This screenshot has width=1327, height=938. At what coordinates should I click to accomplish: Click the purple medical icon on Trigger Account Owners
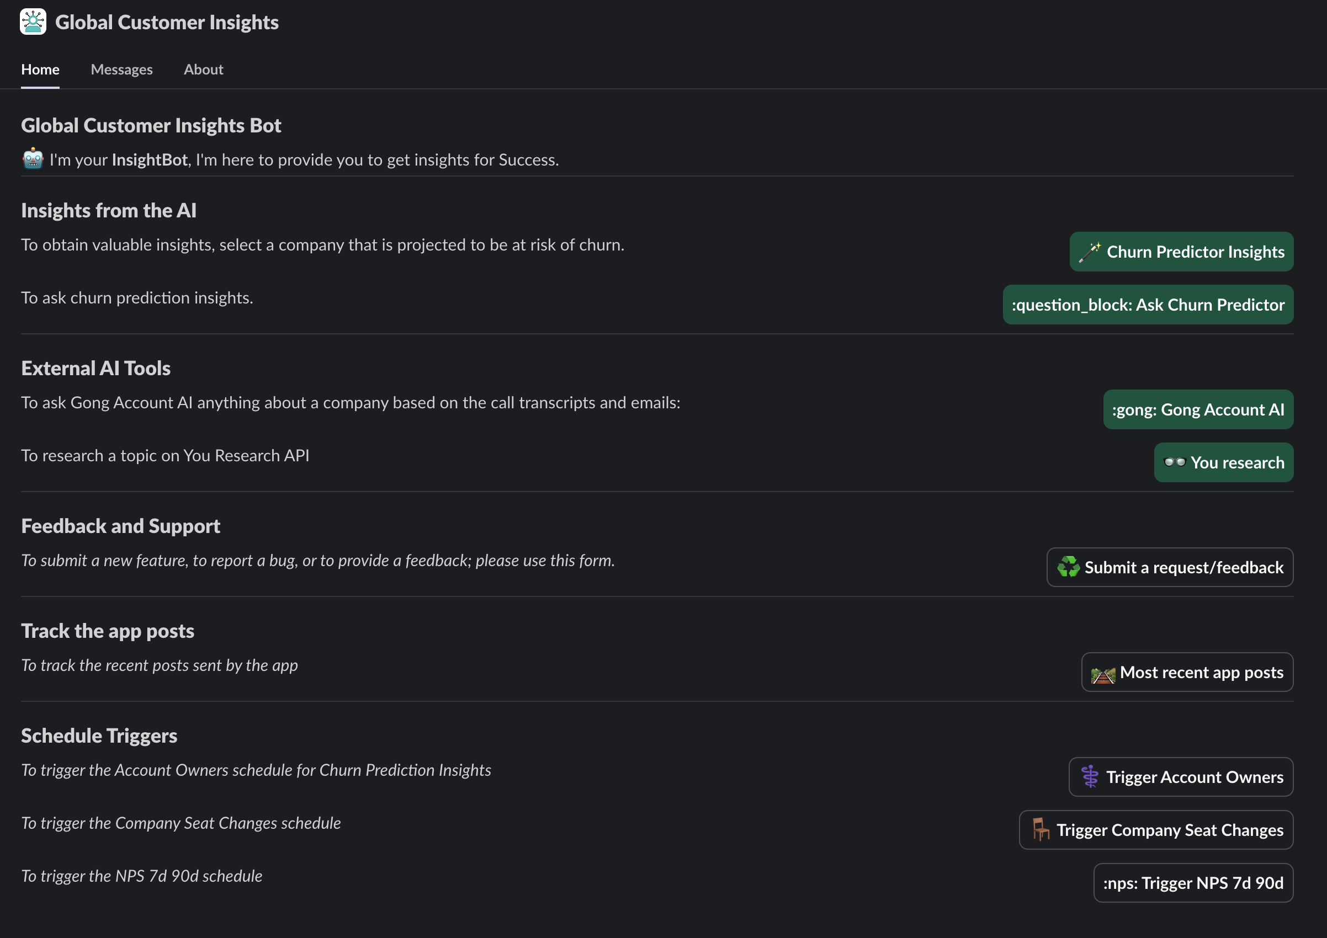coord(1090,777)
